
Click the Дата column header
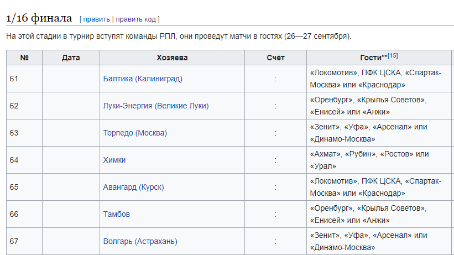point(71,58)
